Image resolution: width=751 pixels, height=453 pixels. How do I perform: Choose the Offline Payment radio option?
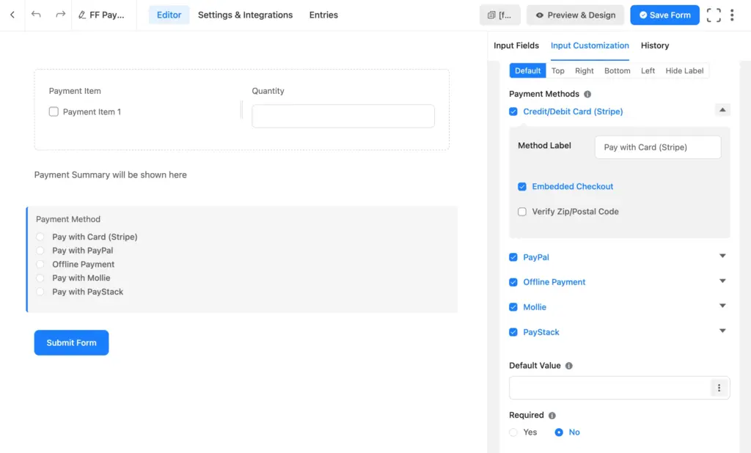click(40, 265)
